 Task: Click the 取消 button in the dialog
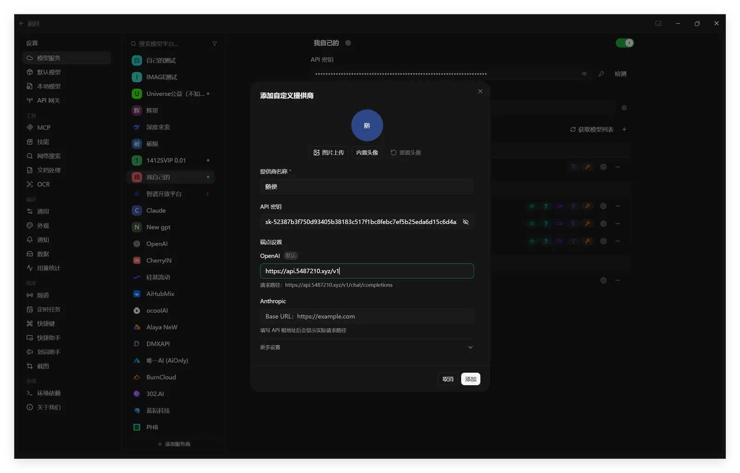pyautogui.click(x=448, y=379)
